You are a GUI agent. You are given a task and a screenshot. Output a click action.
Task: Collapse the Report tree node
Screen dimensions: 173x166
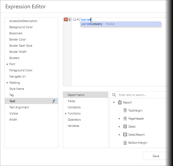pyautogui.click(x=114, y=102)
